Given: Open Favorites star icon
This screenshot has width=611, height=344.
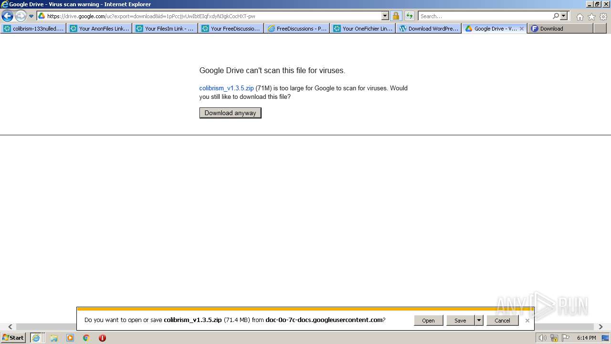Looking at the screenshot, I should pos(591,17).
